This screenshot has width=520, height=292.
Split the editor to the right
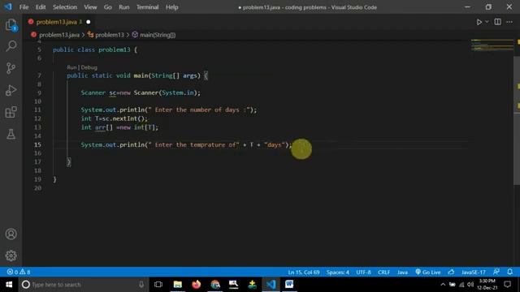pos(497,22)
